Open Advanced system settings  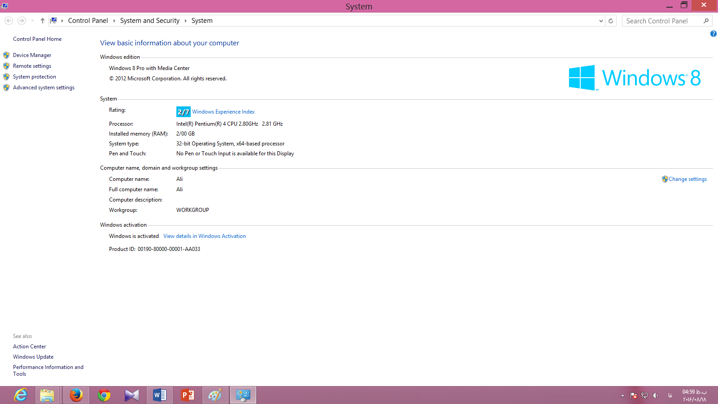(44, 88)
